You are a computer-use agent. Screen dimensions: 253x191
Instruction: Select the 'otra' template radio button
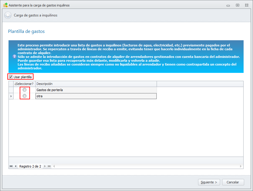click(25, 96)
